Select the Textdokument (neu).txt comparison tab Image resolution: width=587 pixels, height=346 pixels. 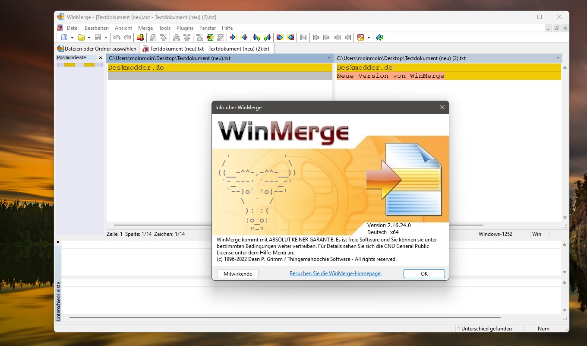[x=206, y=49]
